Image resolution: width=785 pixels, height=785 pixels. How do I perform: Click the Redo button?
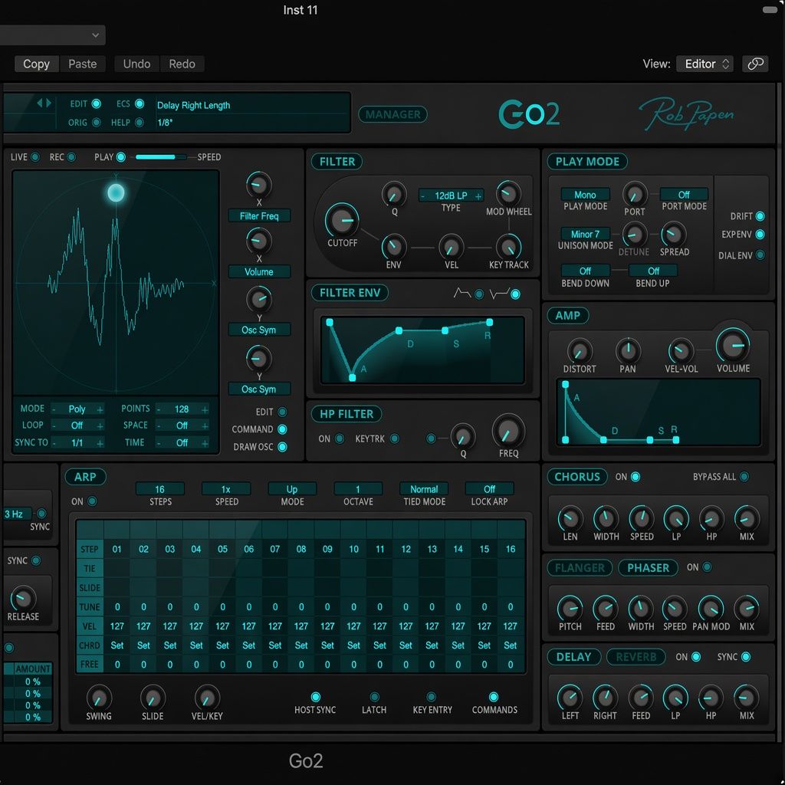pyautogui.click(x=182, y=64)
